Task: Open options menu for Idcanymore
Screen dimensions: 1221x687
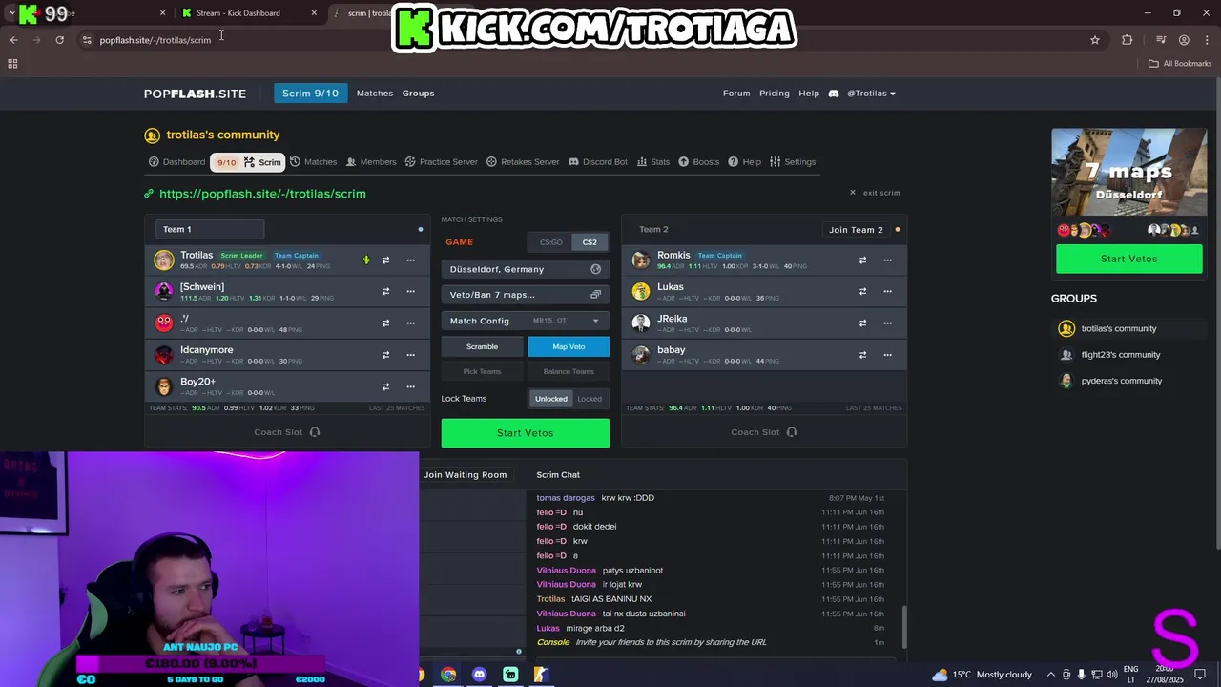Action: [x=410, y=355]
